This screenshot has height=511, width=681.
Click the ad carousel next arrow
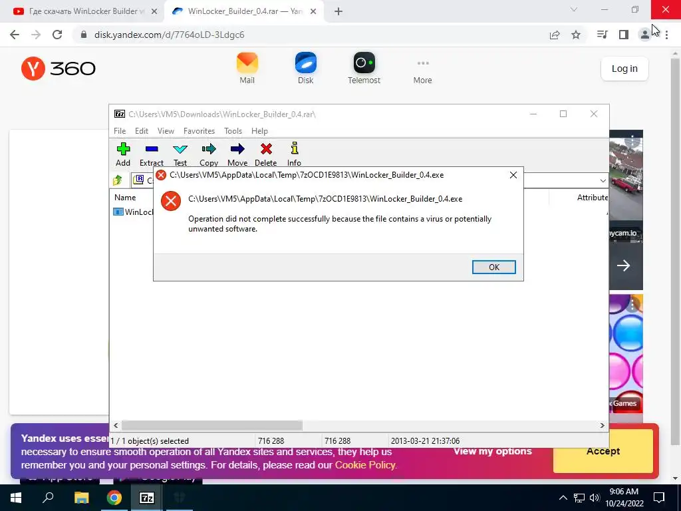click(623, 265)
